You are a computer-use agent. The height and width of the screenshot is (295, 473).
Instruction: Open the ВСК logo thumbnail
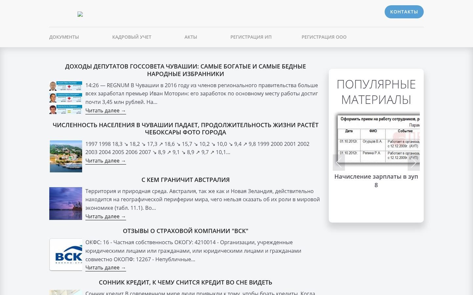(x=66, y=255)
